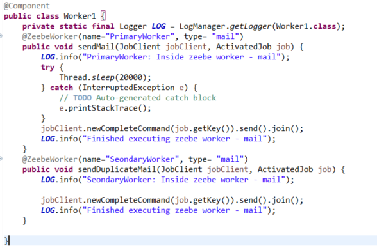Collapse the sendDuplicateMail method fold marker
Viewport: 377px width, 248px height.
[x=1, y=159]
